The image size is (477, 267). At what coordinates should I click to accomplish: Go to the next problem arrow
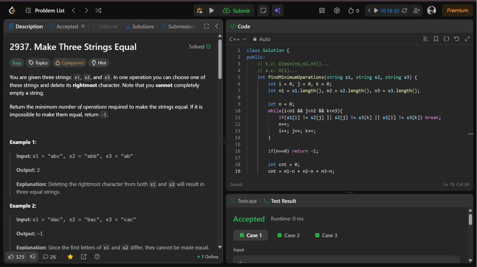(86, 11)
